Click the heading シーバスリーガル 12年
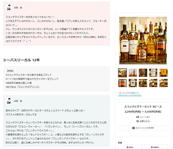The width and height of the screenshot is (173, 149). [x=21, y=60]
